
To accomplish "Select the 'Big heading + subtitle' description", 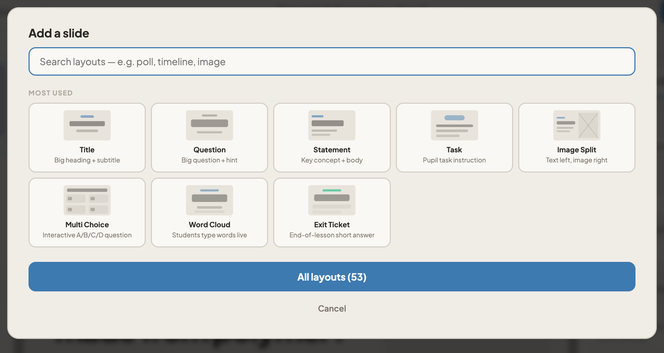I will pyautogui.click(x=87, y=160).
